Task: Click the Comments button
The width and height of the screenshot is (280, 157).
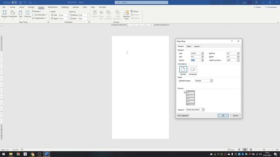Action: (271, 7)
